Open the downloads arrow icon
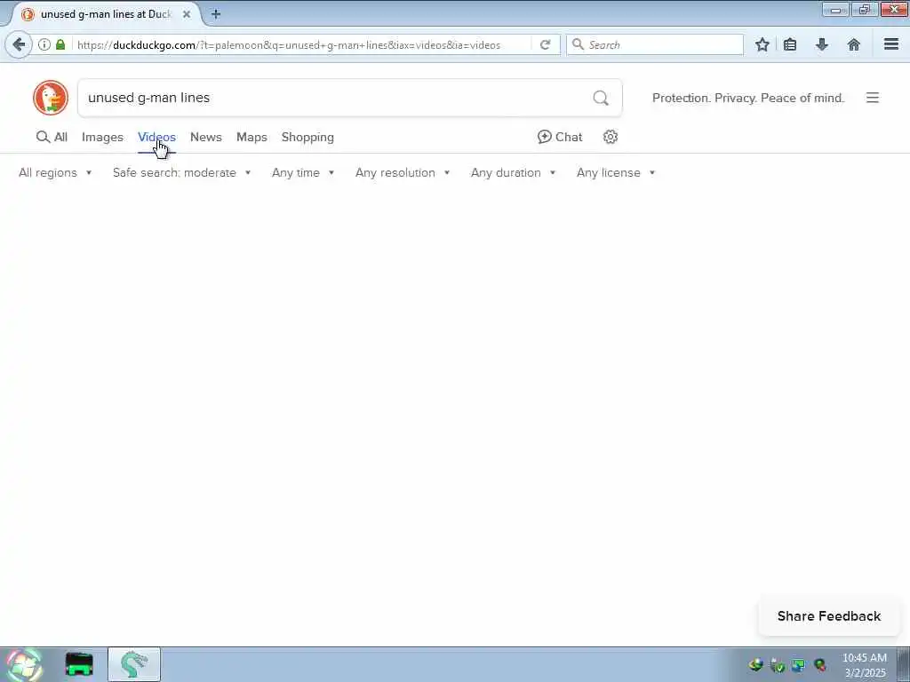The width and height of the screenshot is (910, 682). coord(821,44)
